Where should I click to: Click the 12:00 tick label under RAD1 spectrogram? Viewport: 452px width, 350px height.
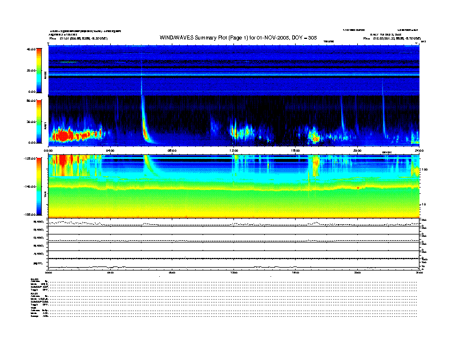(234, 150)
